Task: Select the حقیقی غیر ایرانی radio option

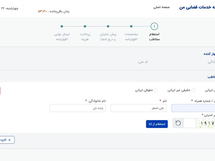Action: point(193,90)
